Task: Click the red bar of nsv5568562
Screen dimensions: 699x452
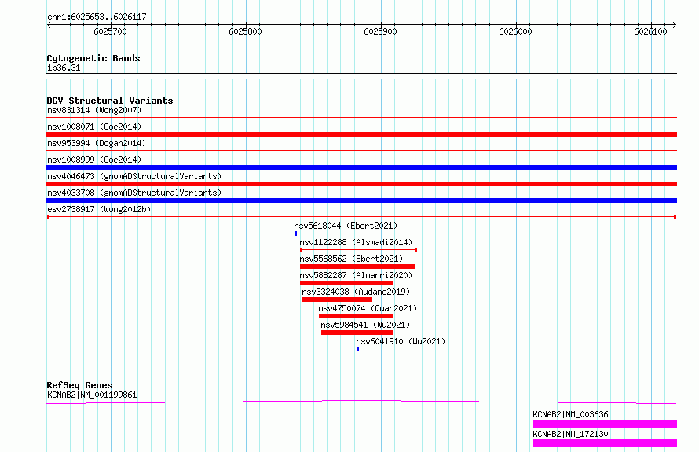Action: click(x=357, y=266)
